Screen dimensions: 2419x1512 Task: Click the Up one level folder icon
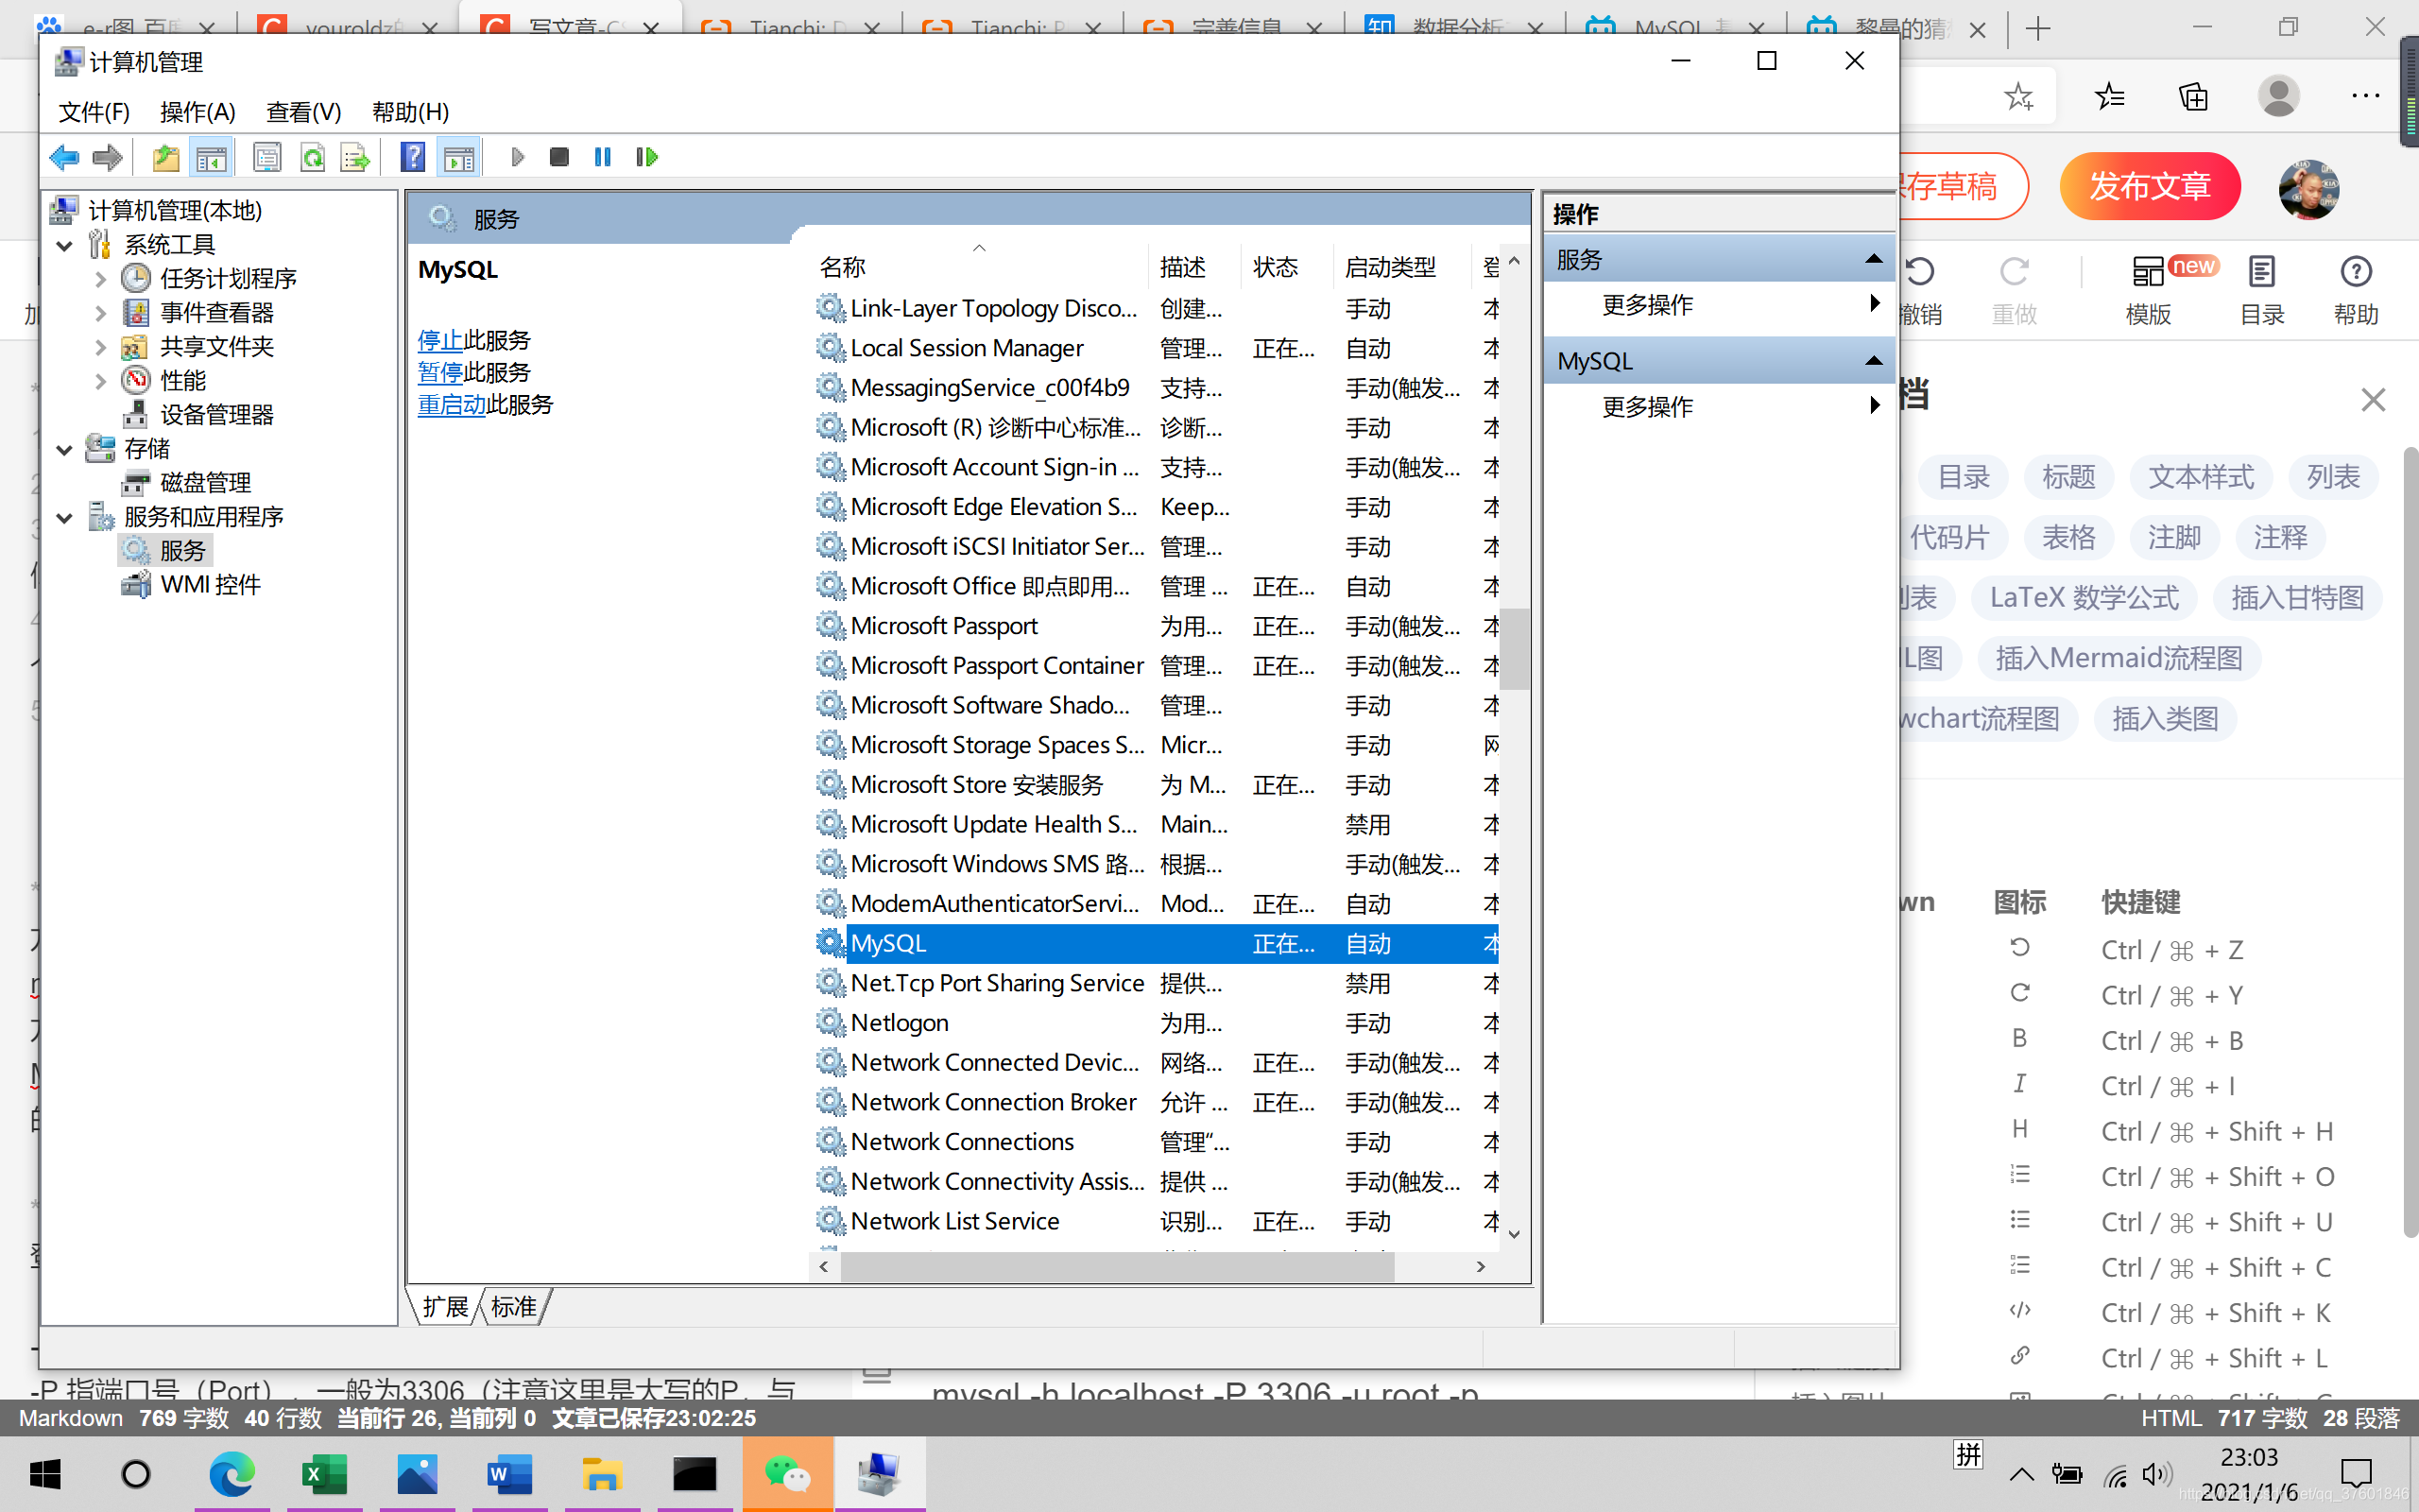[x=166, y=157]
